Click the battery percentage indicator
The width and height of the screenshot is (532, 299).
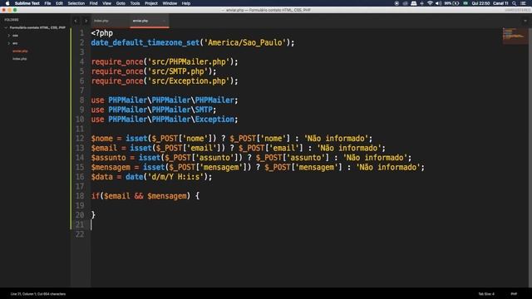(451, 3)
